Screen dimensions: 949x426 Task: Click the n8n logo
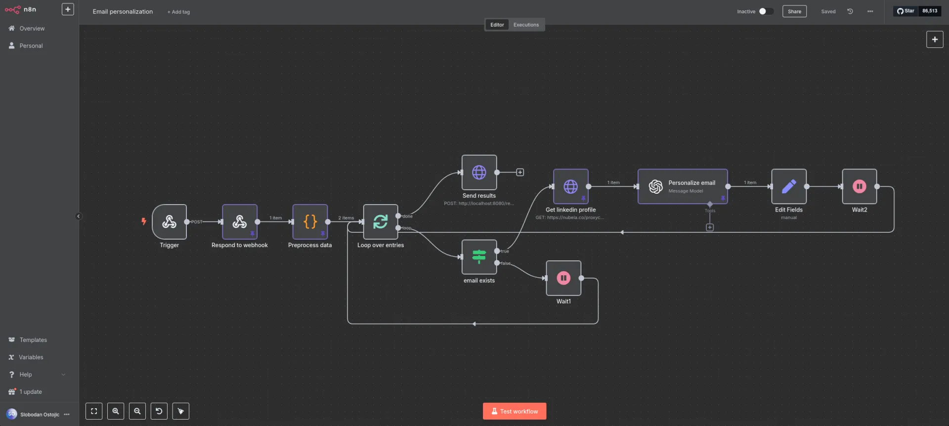[20, 9]
